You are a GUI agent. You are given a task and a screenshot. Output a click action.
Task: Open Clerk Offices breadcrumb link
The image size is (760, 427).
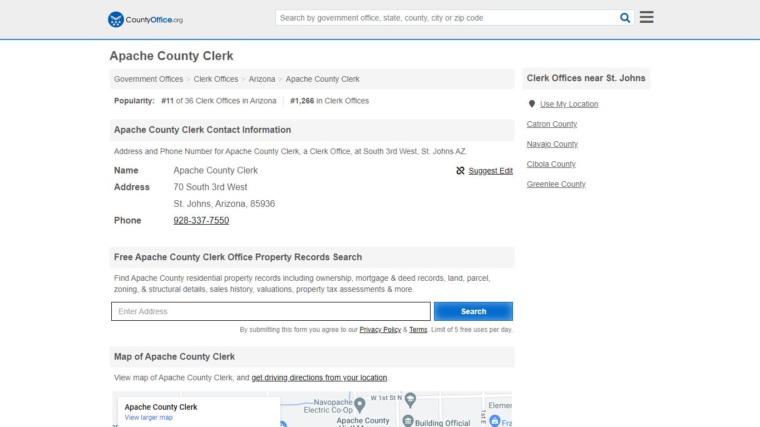click(216, 79)
